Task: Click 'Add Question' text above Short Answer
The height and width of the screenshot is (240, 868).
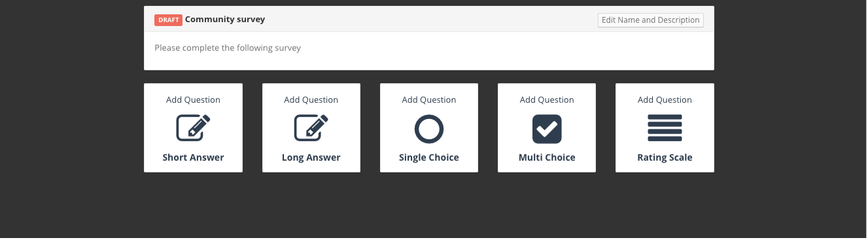Action: pyautogui.click(x=194, y=100)
